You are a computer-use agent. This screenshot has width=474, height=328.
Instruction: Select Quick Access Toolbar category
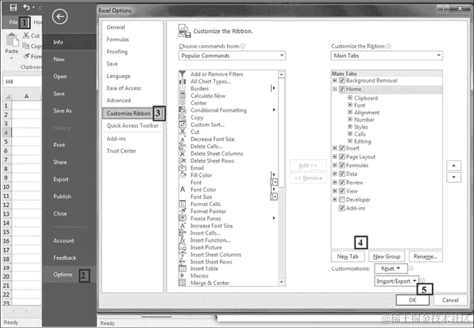tap(132, 126)
